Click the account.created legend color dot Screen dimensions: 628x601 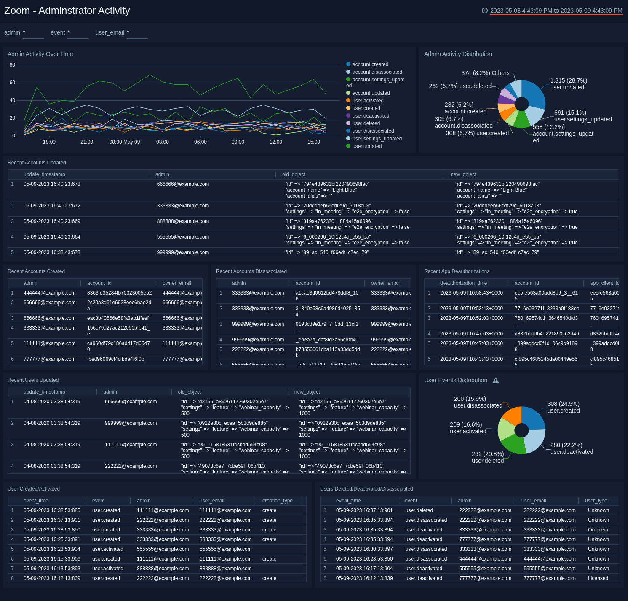(348, 64)
